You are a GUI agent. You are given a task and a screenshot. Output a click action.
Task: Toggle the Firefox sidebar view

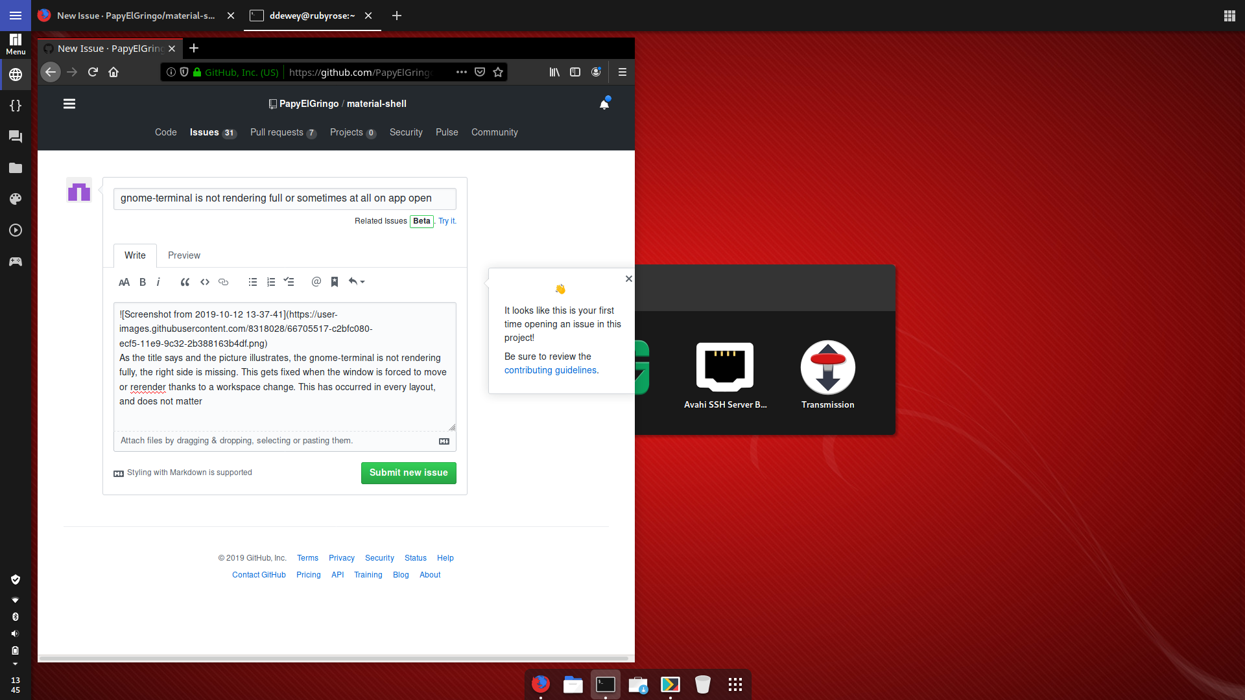click(575, 72)
